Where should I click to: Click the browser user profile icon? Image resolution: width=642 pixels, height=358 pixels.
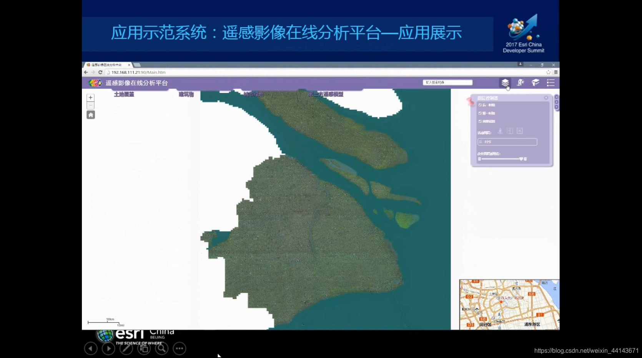(520, 64)
